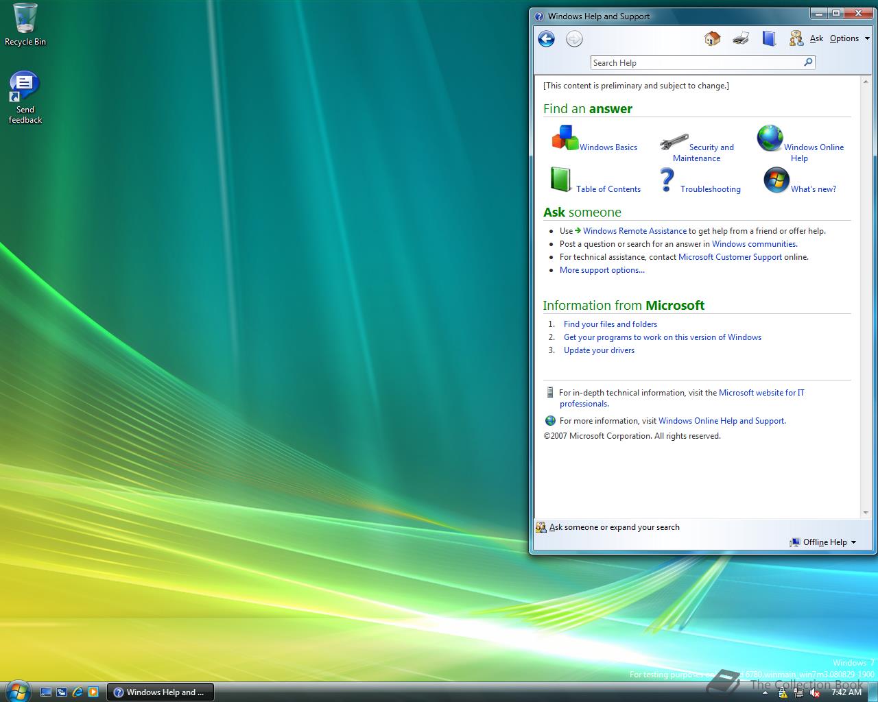Open Get your programs to work link
The height and width of the screenshot is (702, 878).
point(663,337)
